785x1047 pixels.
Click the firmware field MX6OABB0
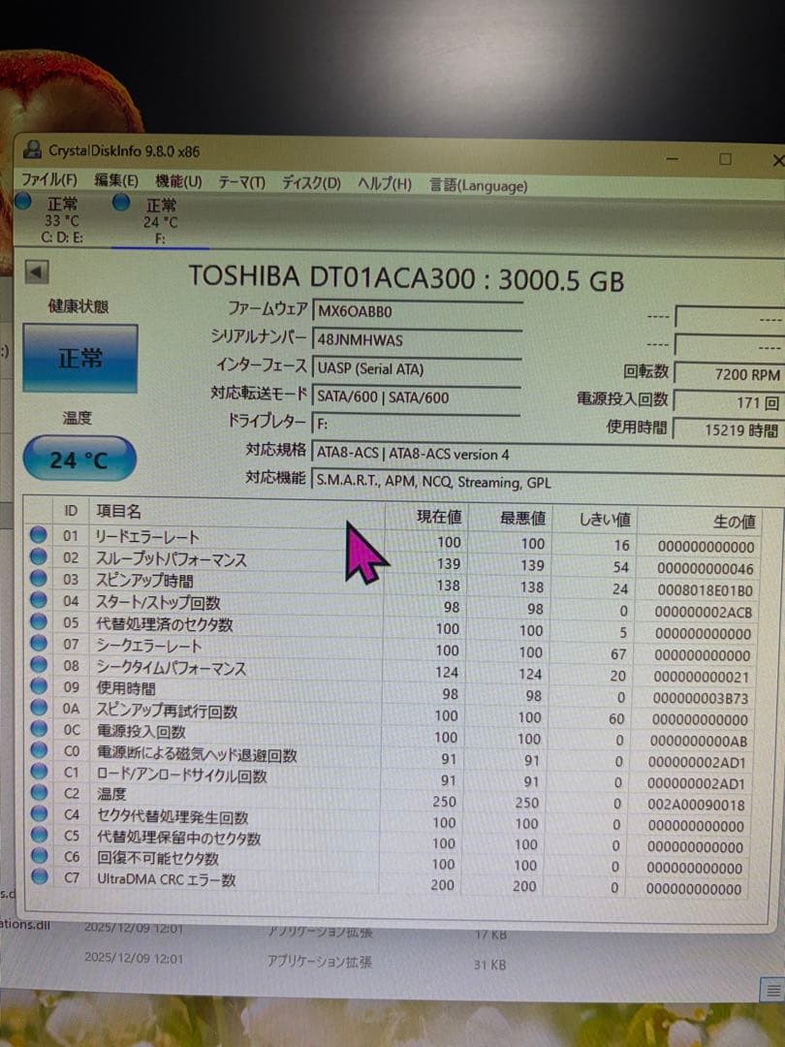pyautogui.click(x=417, y=312)
